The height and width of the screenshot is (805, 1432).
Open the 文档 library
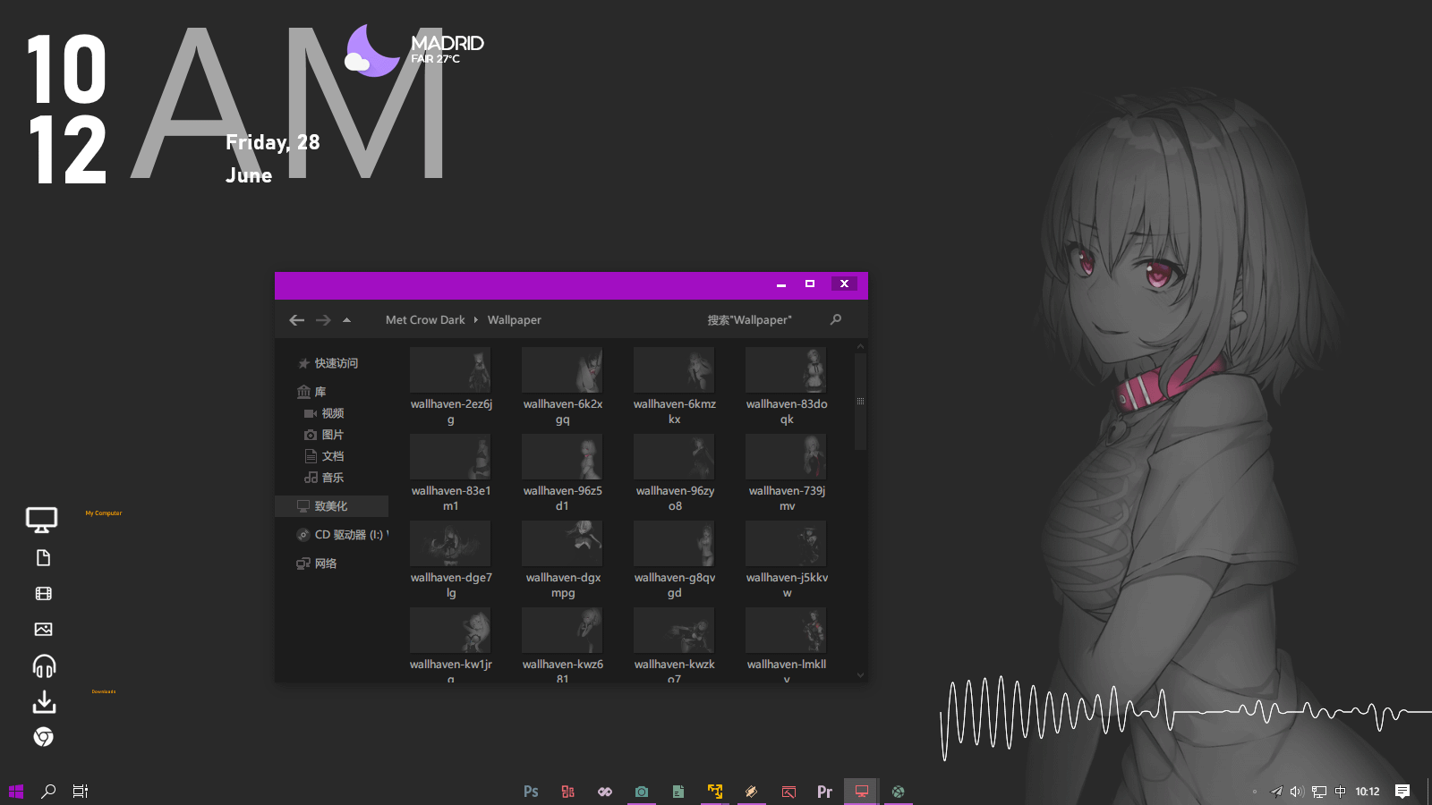click(x=332, y=456)
